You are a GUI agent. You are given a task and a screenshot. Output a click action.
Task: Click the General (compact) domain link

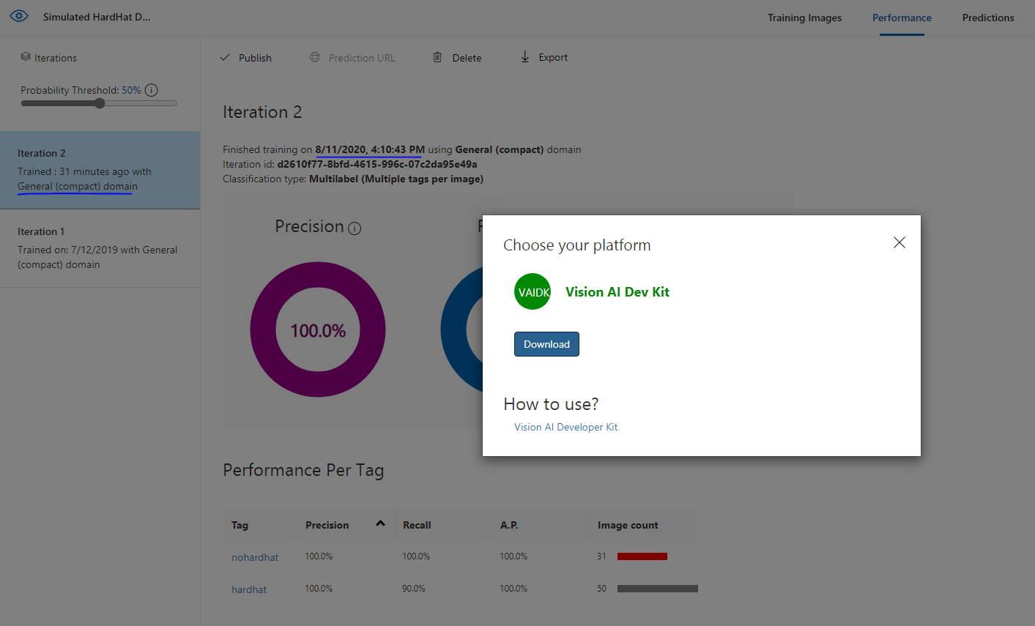click(x=76, y=186)
